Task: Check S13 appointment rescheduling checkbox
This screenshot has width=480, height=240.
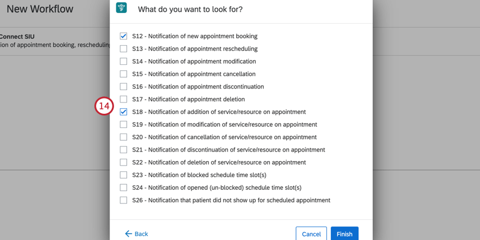Action: pyautogui.click(x=123, y=48)
